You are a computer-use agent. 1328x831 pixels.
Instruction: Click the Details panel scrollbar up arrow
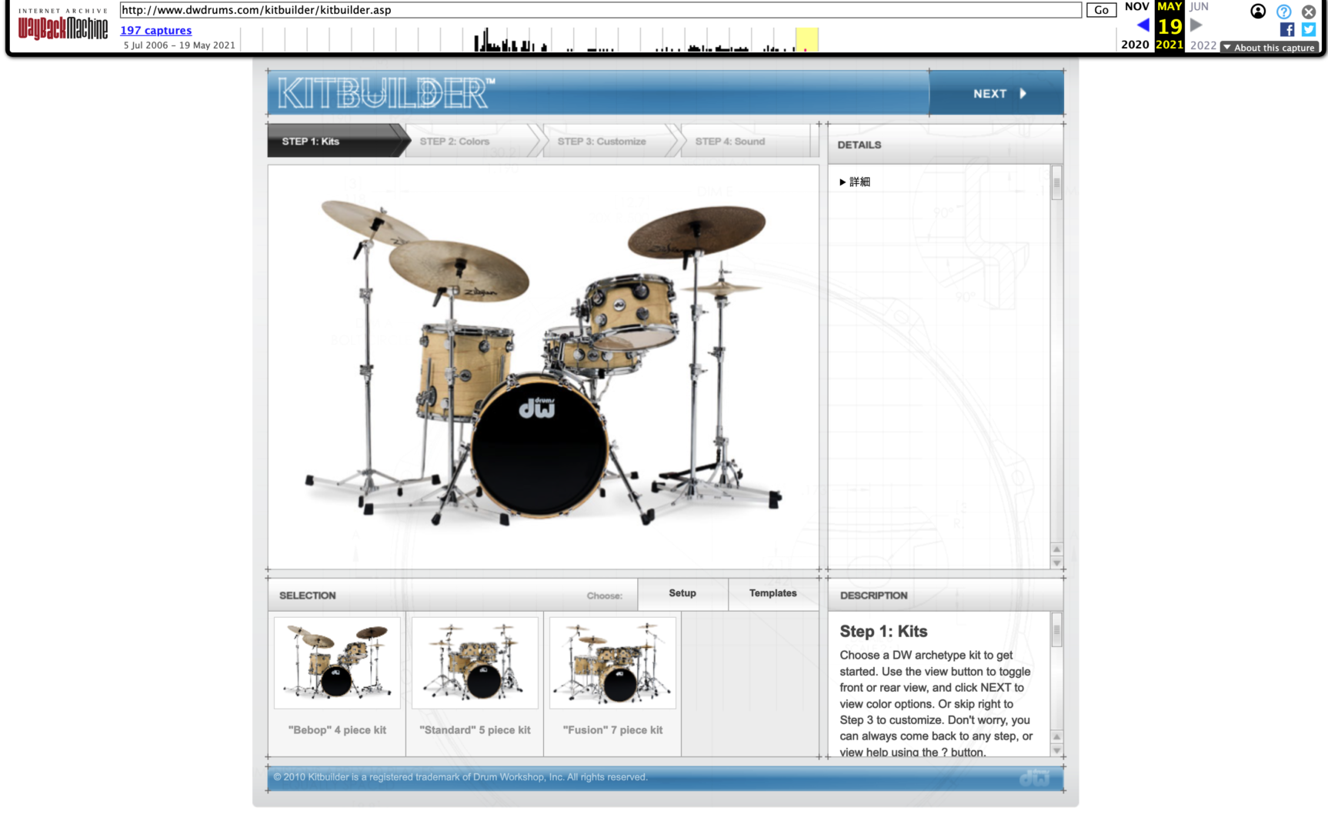click(x=1056, y=549)
